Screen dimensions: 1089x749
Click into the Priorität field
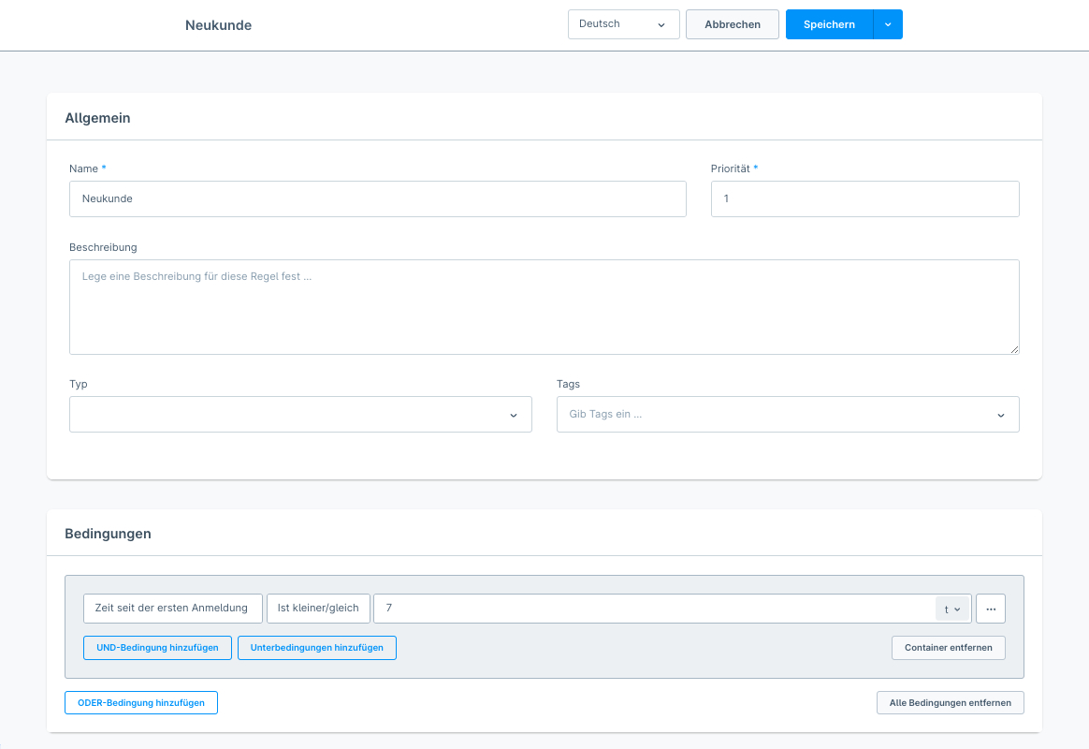[864, 198]
